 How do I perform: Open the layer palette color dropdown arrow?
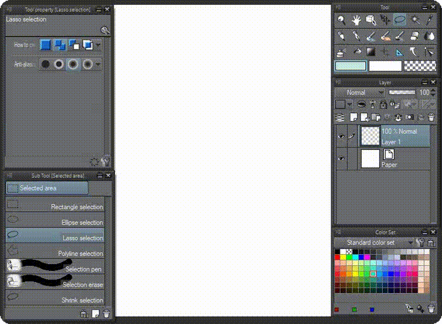pos(349,104)
